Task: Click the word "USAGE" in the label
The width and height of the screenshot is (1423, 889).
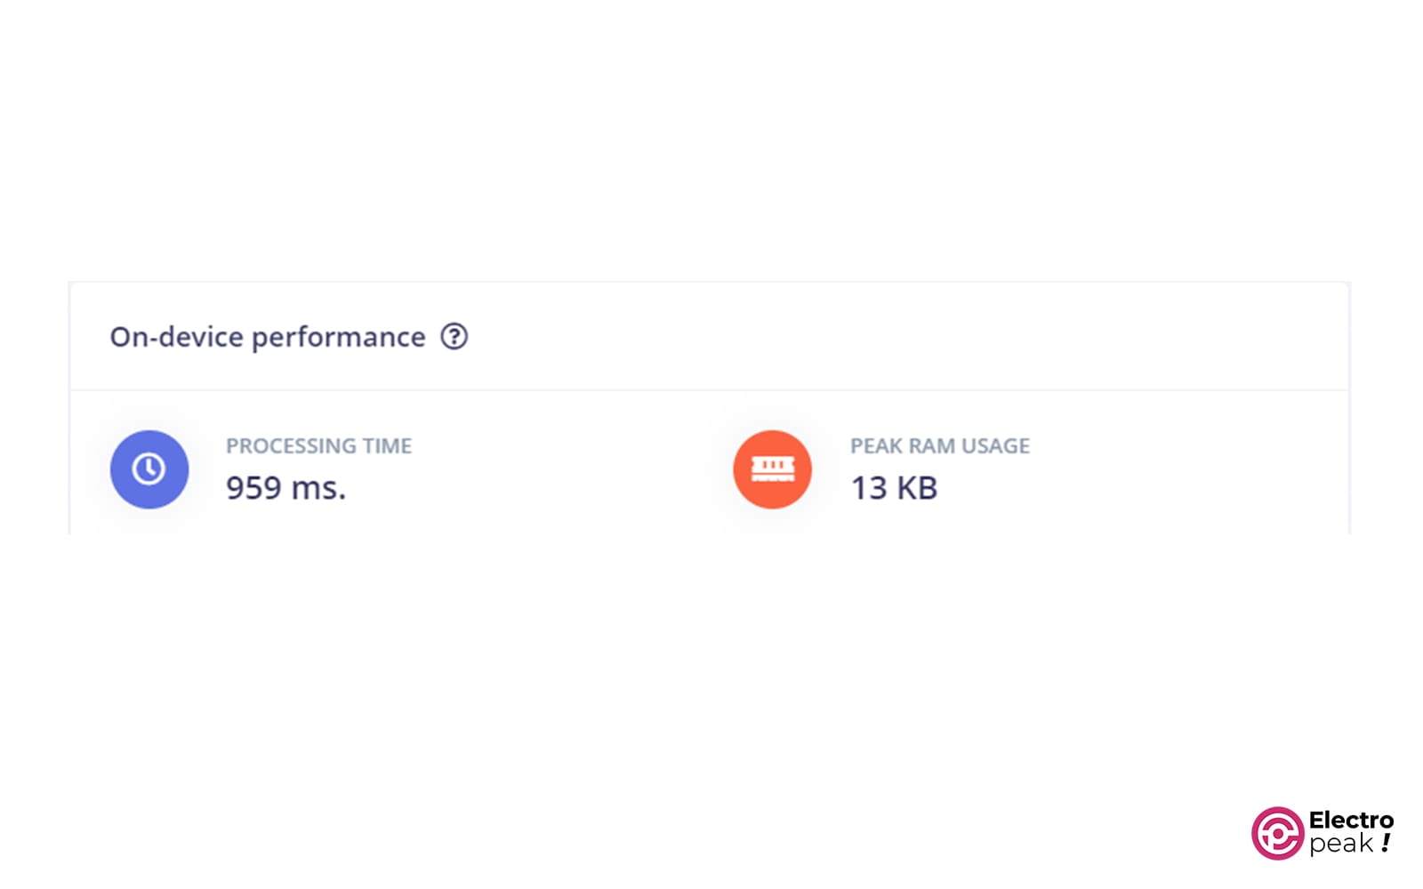Action: pos(996,446)
